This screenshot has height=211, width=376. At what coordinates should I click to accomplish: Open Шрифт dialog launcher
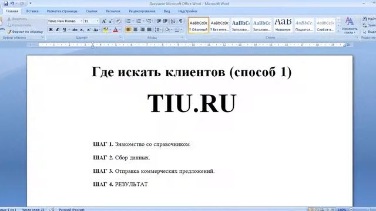[x=120, y=38]
